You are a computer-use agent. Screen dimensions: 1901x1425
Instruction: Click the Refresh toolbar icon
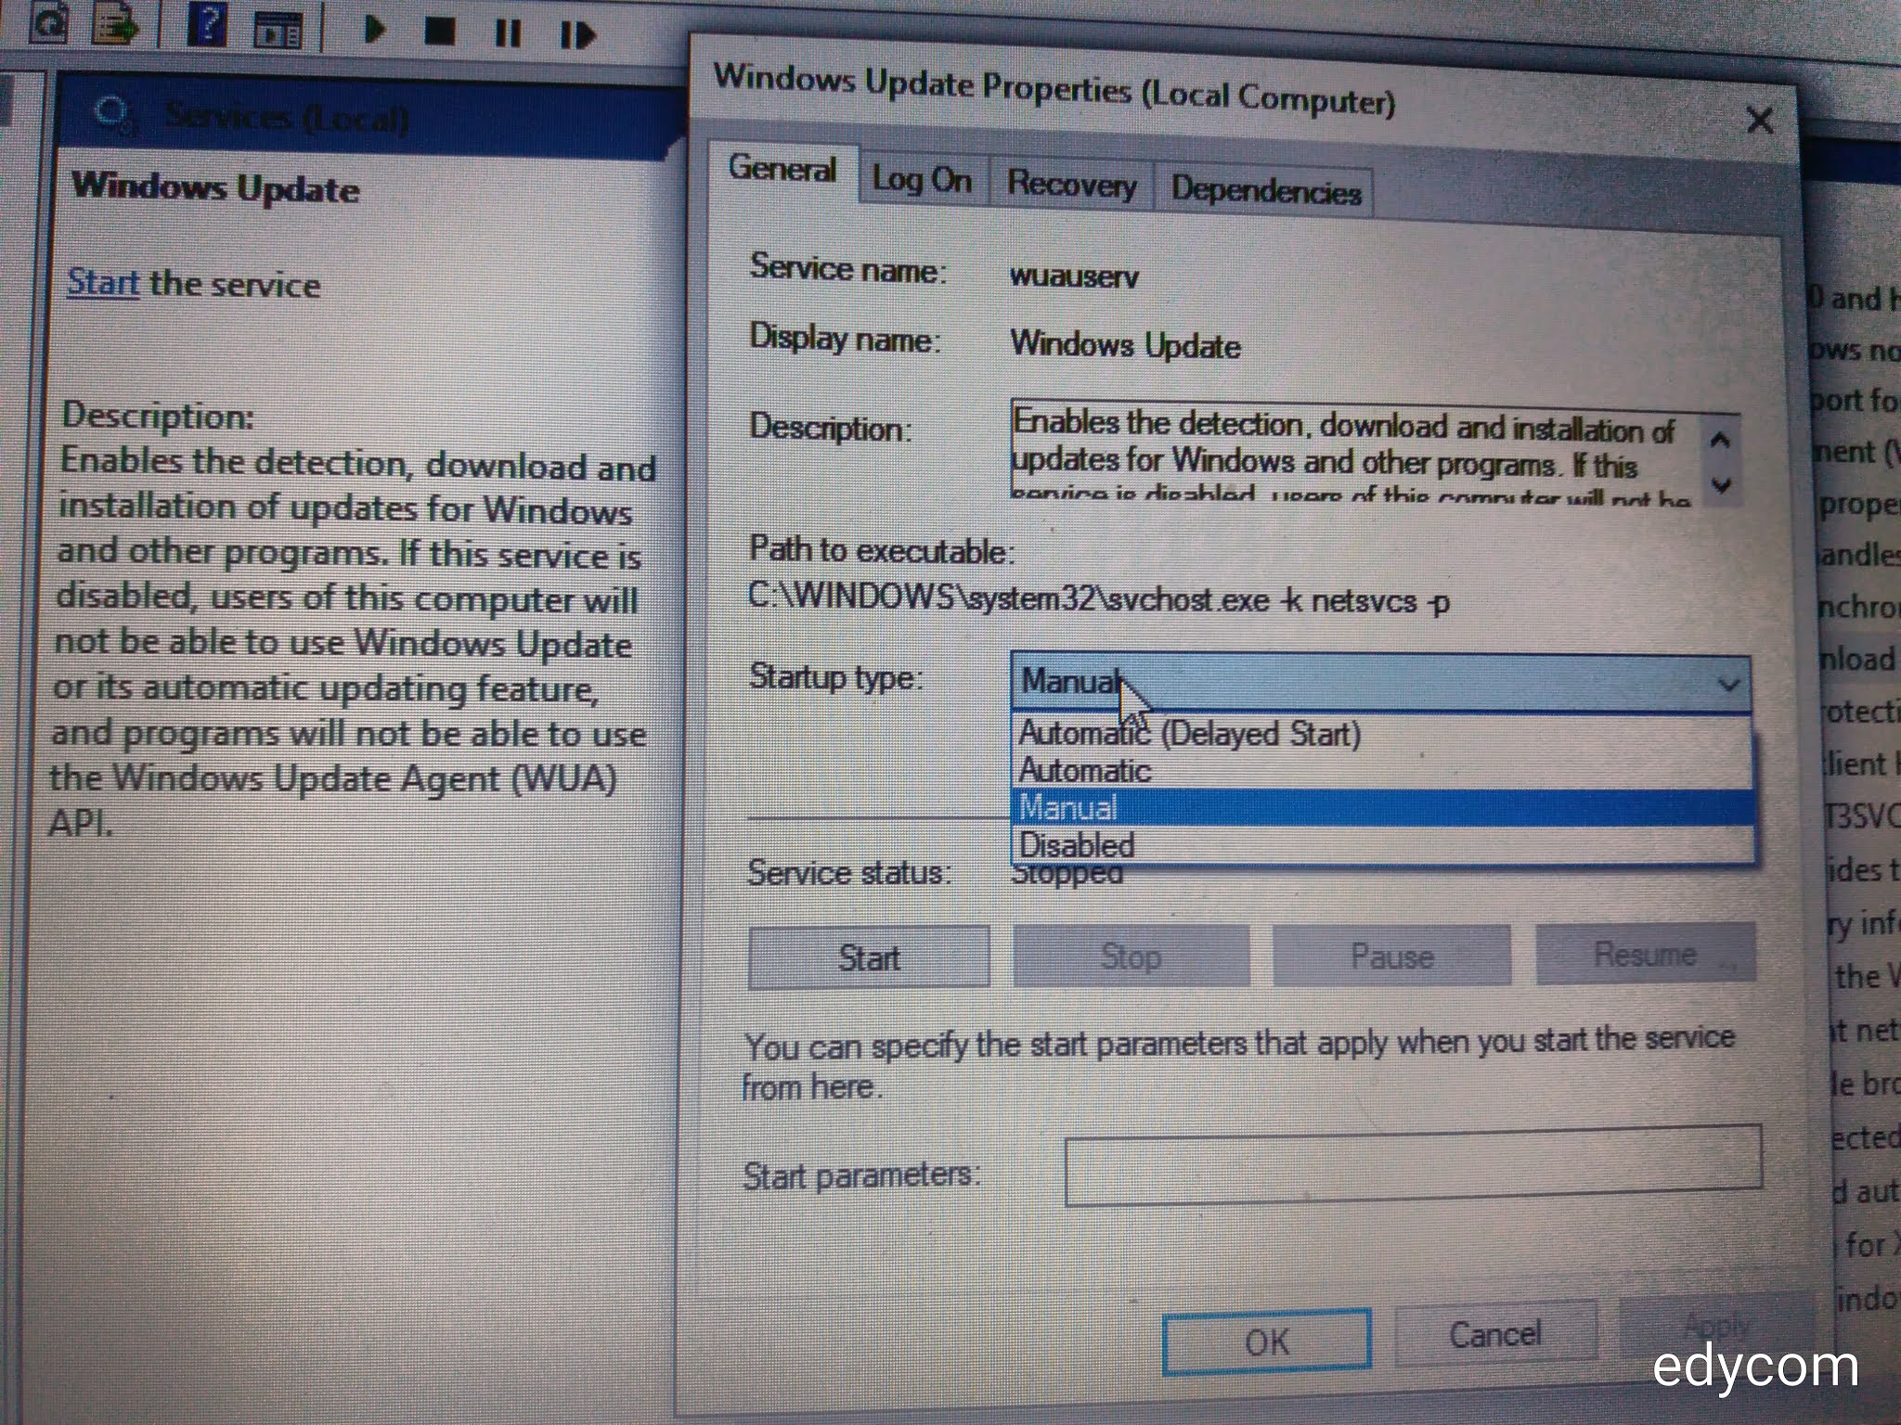[x=46, y=23]
